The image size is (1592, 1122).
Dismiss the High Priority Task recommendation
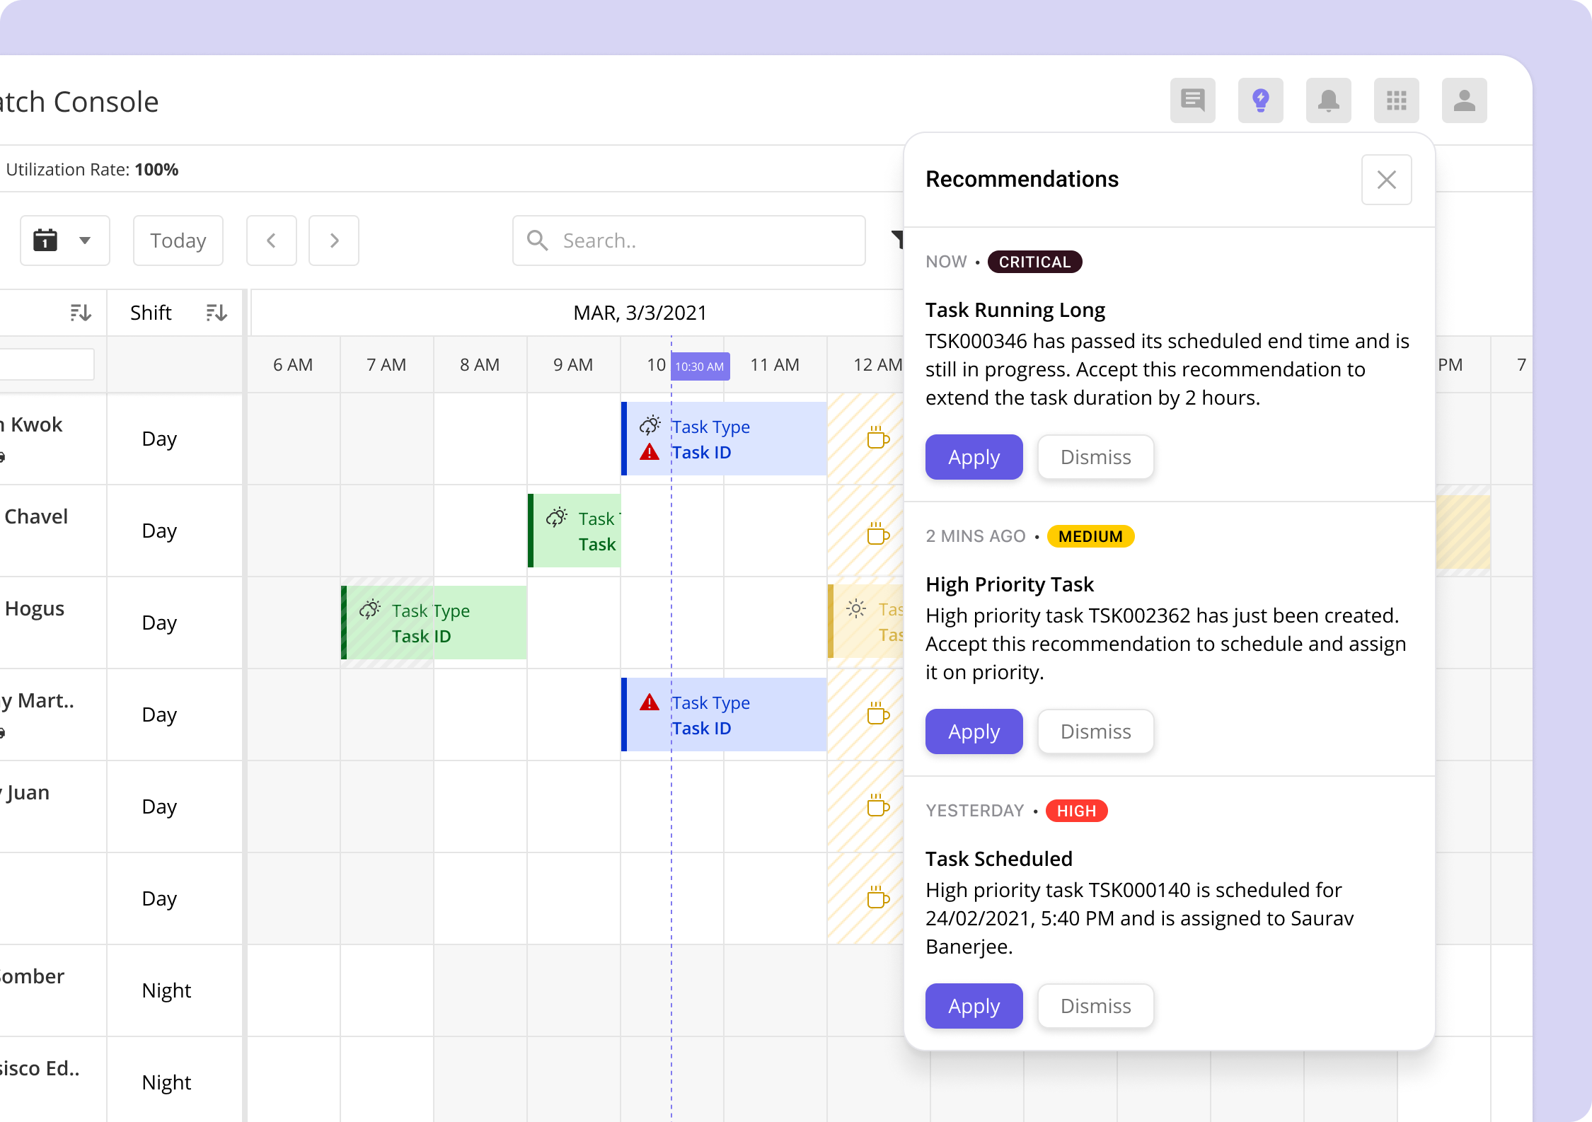click(x=1095, y=730)
